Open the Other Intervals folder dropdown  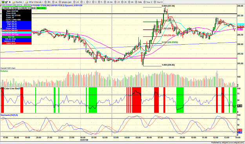point(34,2)
